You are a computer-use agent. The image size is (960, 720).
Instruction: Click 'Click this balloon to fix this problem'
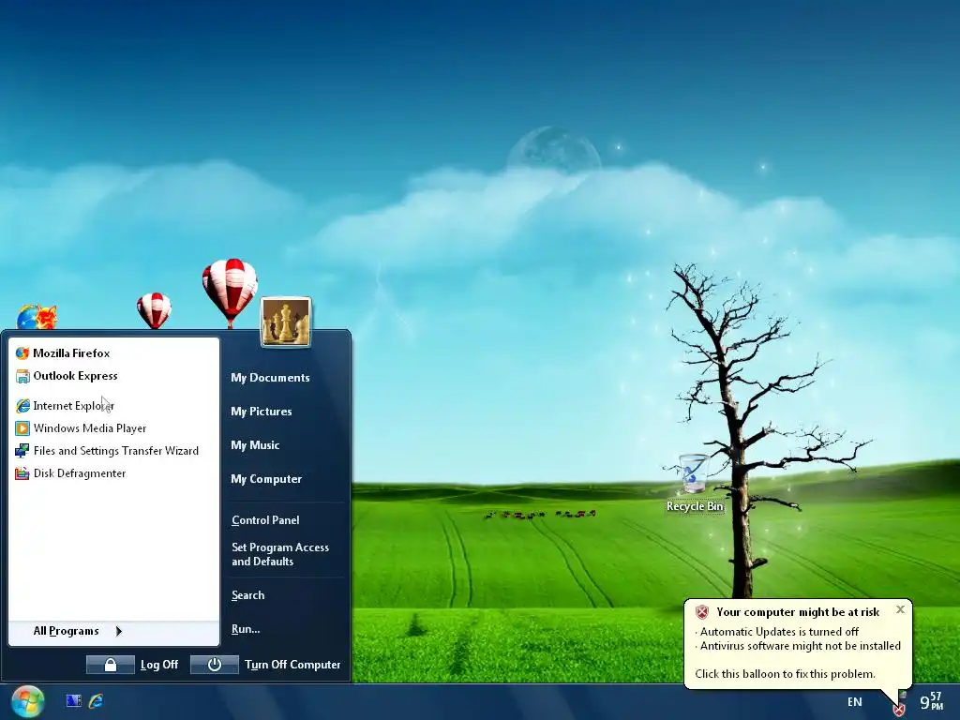(785, 674)
